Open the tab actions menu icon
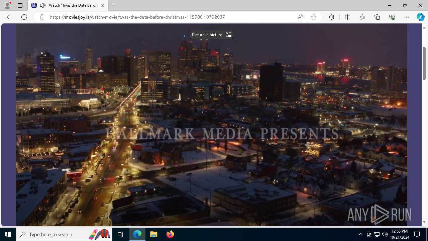This screenshot has height=241, width=428. pos(20,5)
